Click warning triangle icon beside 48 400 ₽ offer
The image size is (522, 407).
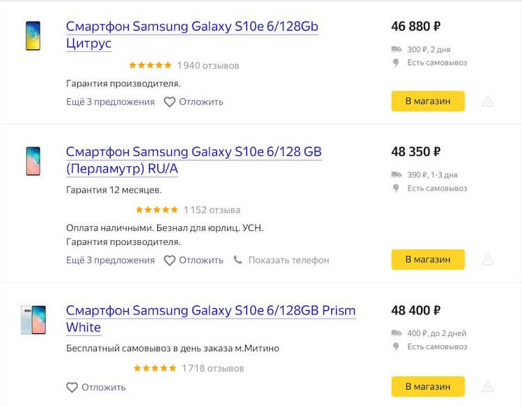(x=488, y=387)
